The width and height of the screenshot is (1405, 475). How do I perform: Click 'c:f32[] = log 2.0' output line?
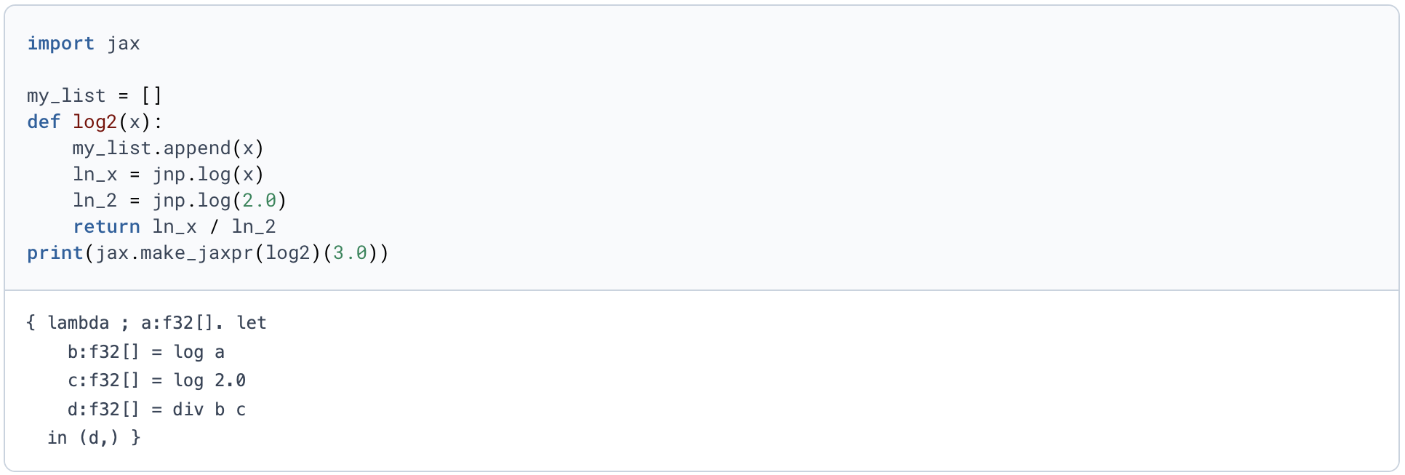point(157,380)
